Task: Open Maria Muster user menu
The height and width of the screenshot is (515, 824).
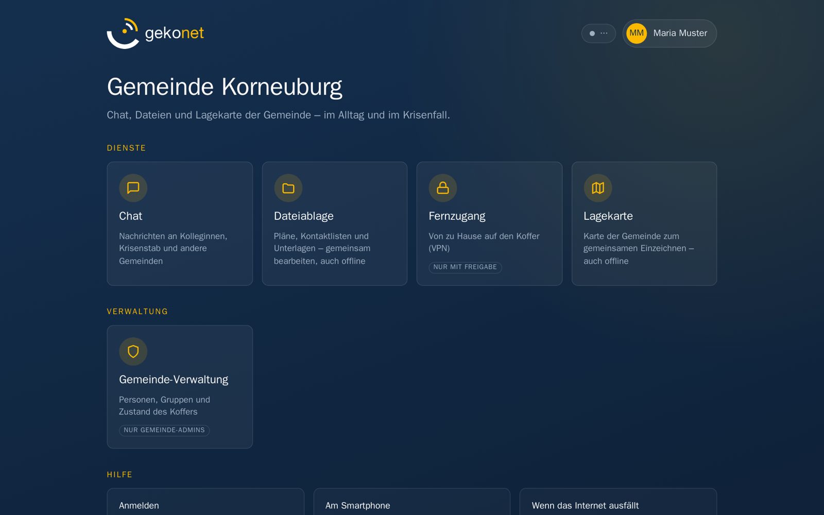Action: pyautogui.click(x=669, y=33)
